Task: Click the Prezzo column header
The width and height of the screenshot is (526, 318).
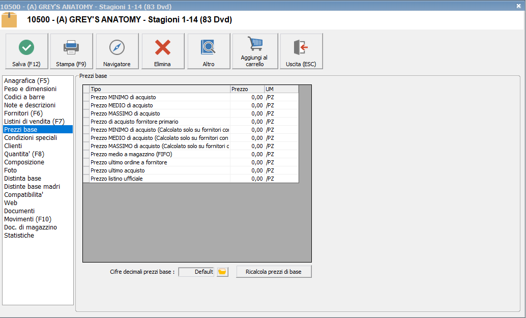Action: pos(247,89)
